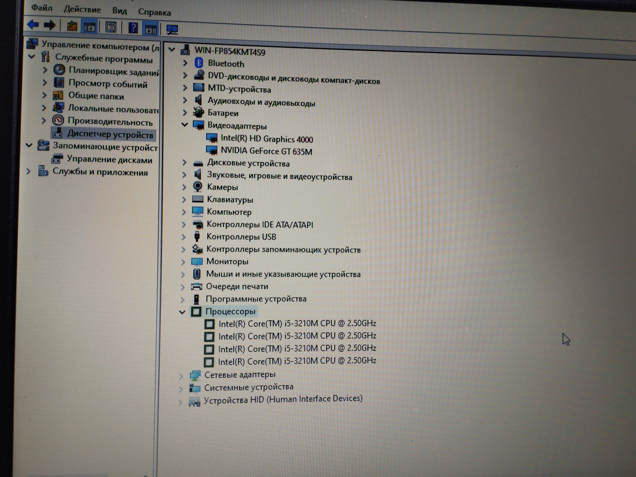The height and width of the screenshot is (477, 636).
Task: Expand the Bluetooth category
Action: (x=185, y=63)
